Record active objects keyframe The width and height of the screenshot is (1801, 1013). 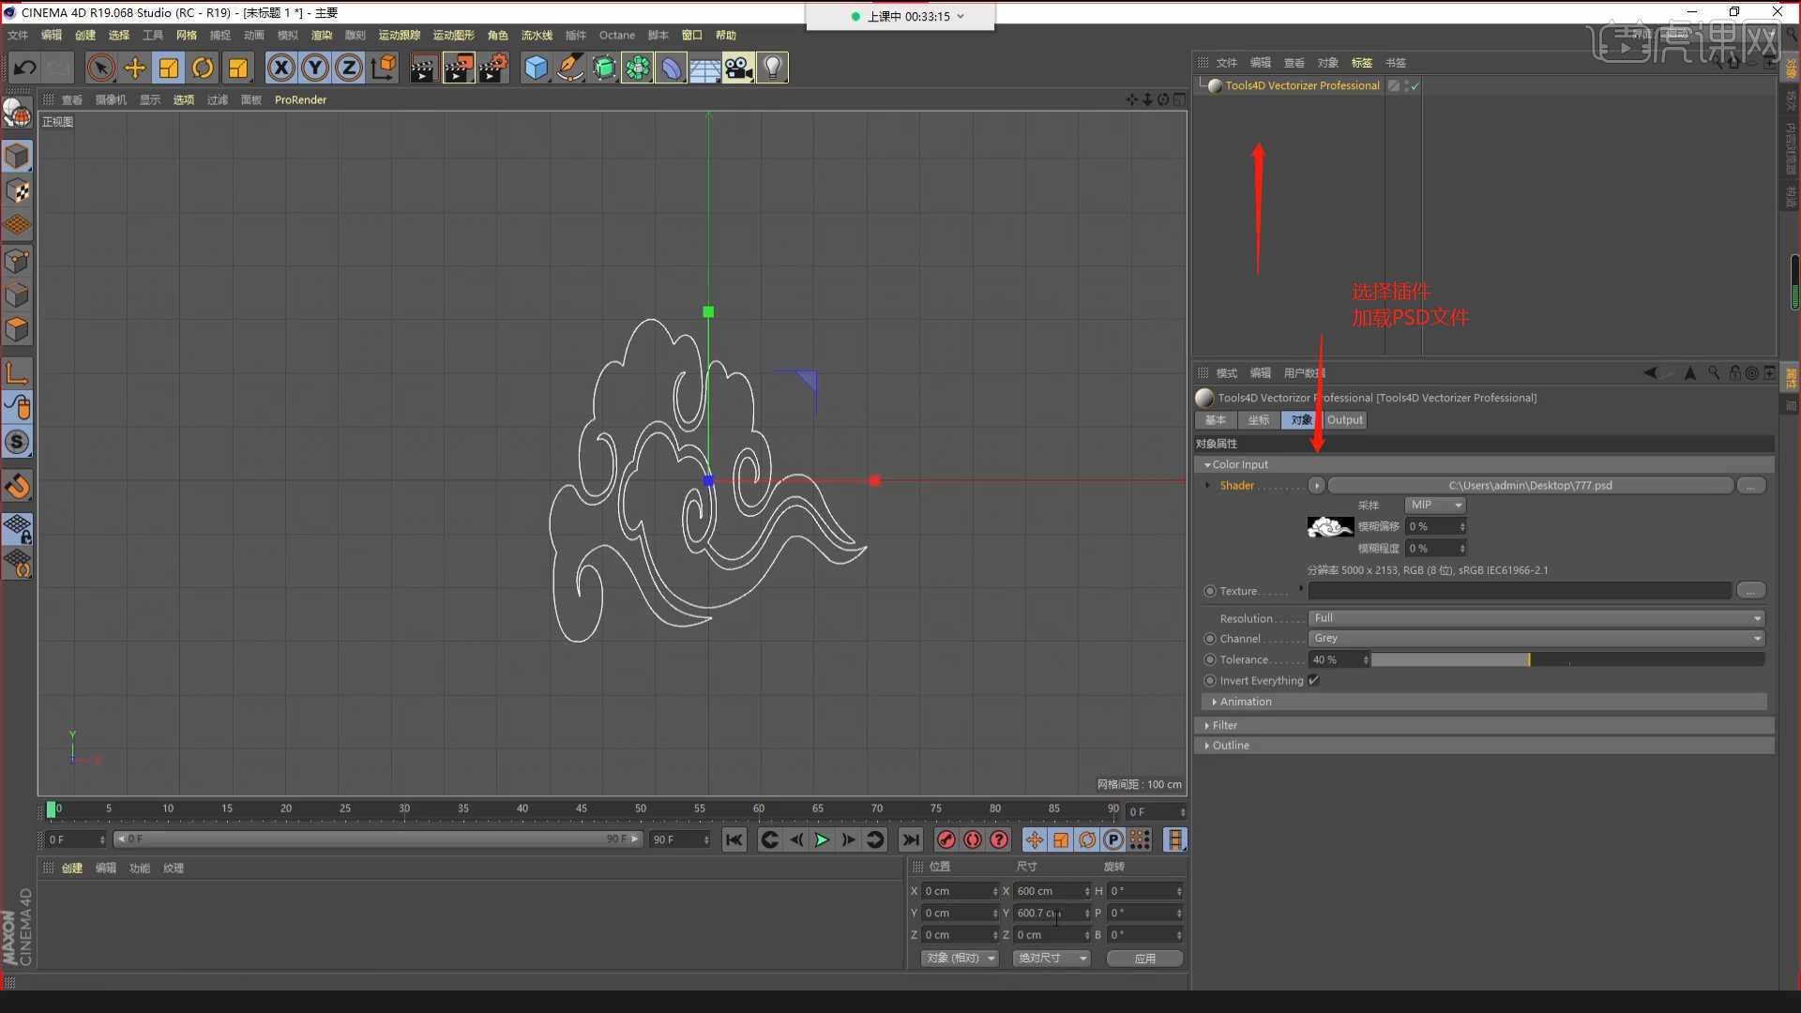[946, 839]
